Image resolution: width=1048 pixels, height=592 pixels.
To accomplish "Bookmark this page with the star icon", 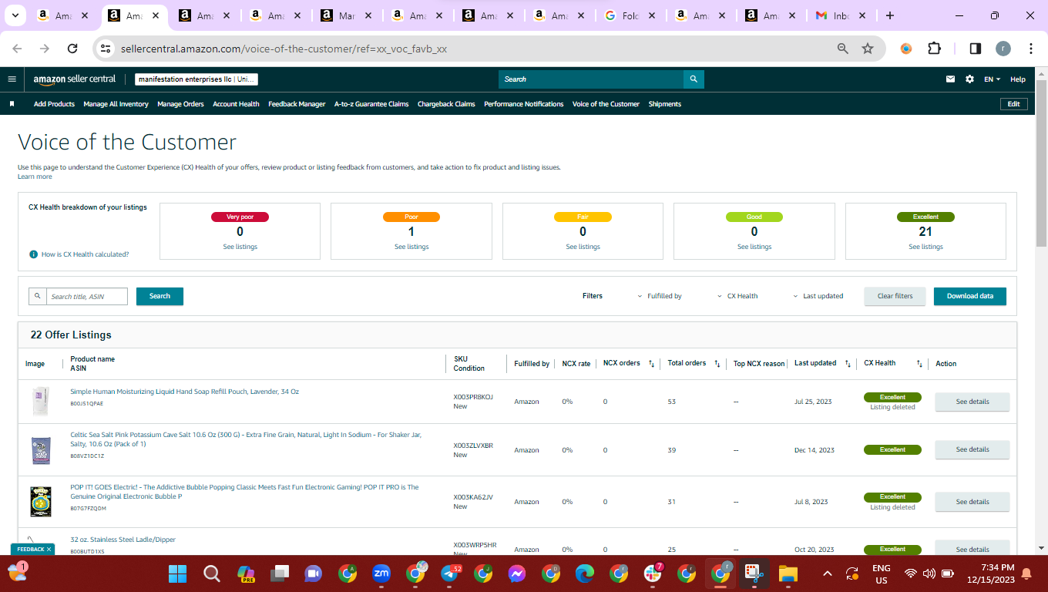I will [868, 49].
